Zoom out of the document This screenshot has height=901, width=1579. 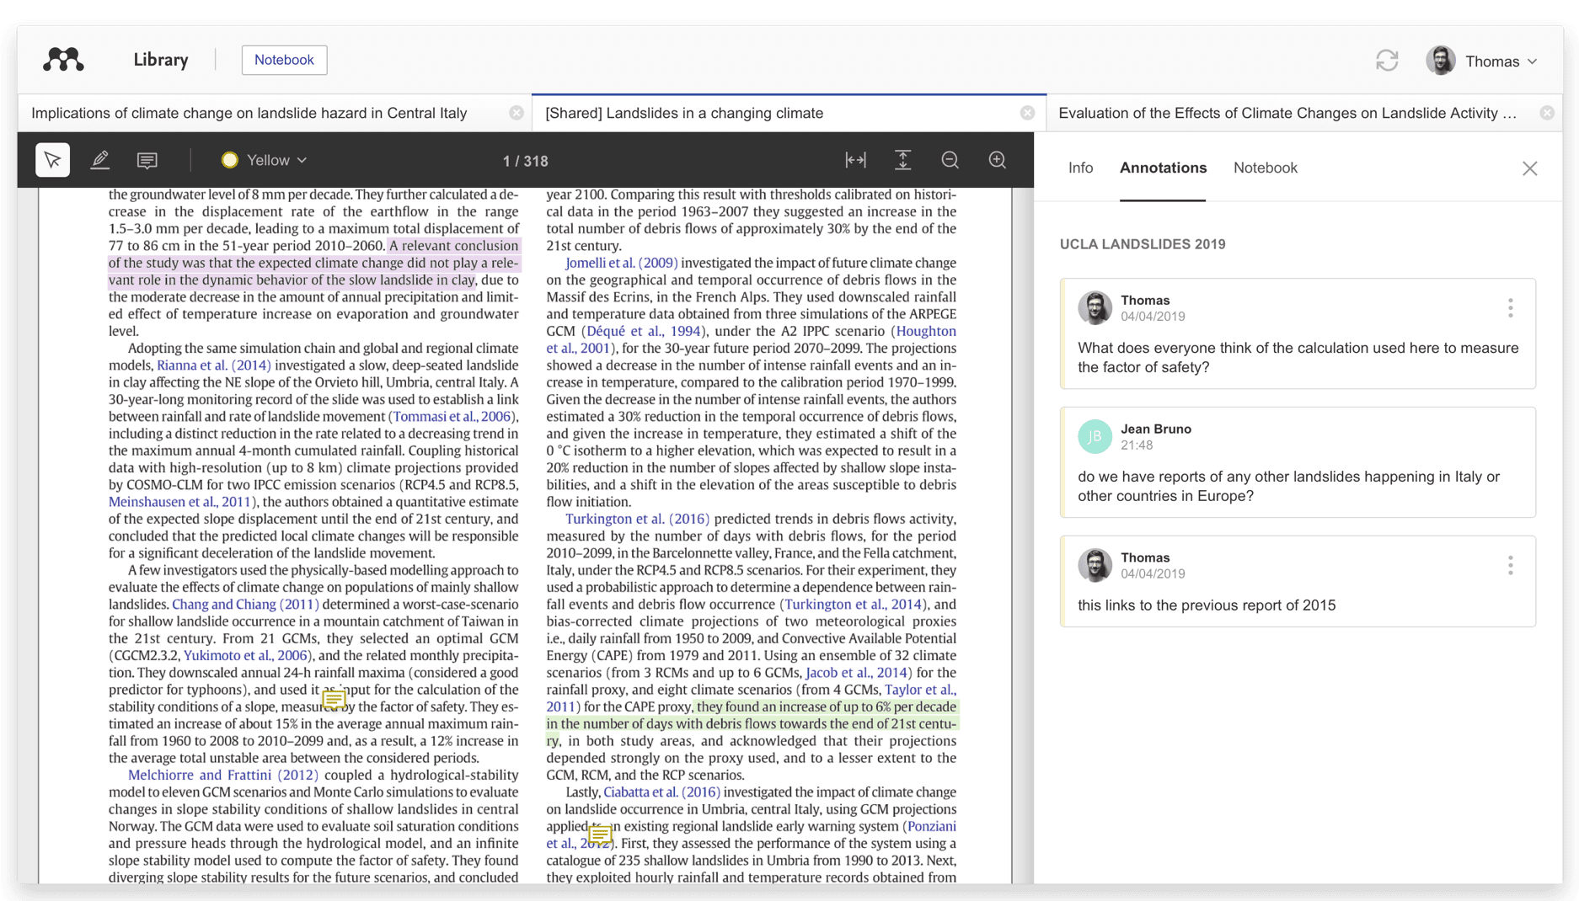pyautogui.click(x=950, y=160)
